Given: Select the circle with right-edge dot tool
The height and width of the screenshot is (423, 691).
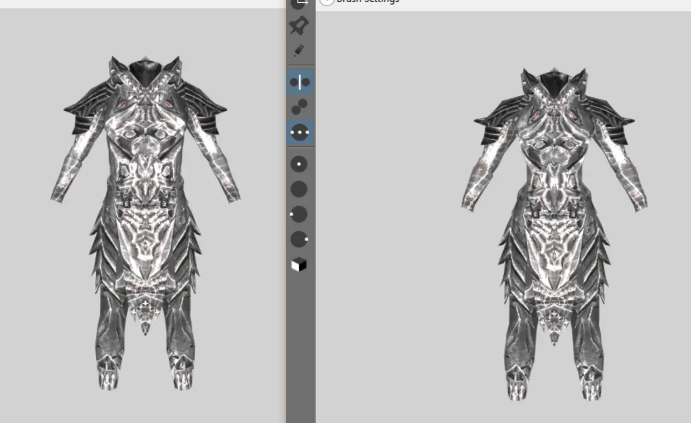Looking at the screenshot, I should [299, 239].
